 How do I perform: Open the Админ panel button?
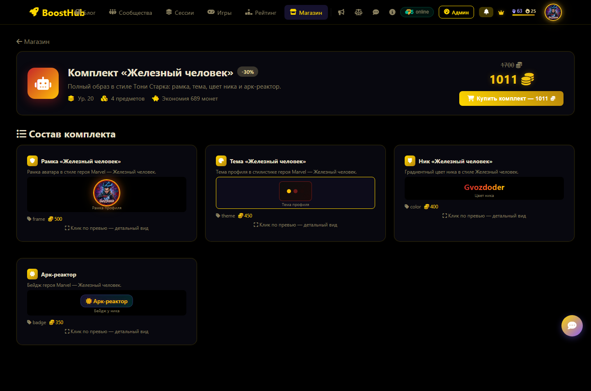point(456,12)
